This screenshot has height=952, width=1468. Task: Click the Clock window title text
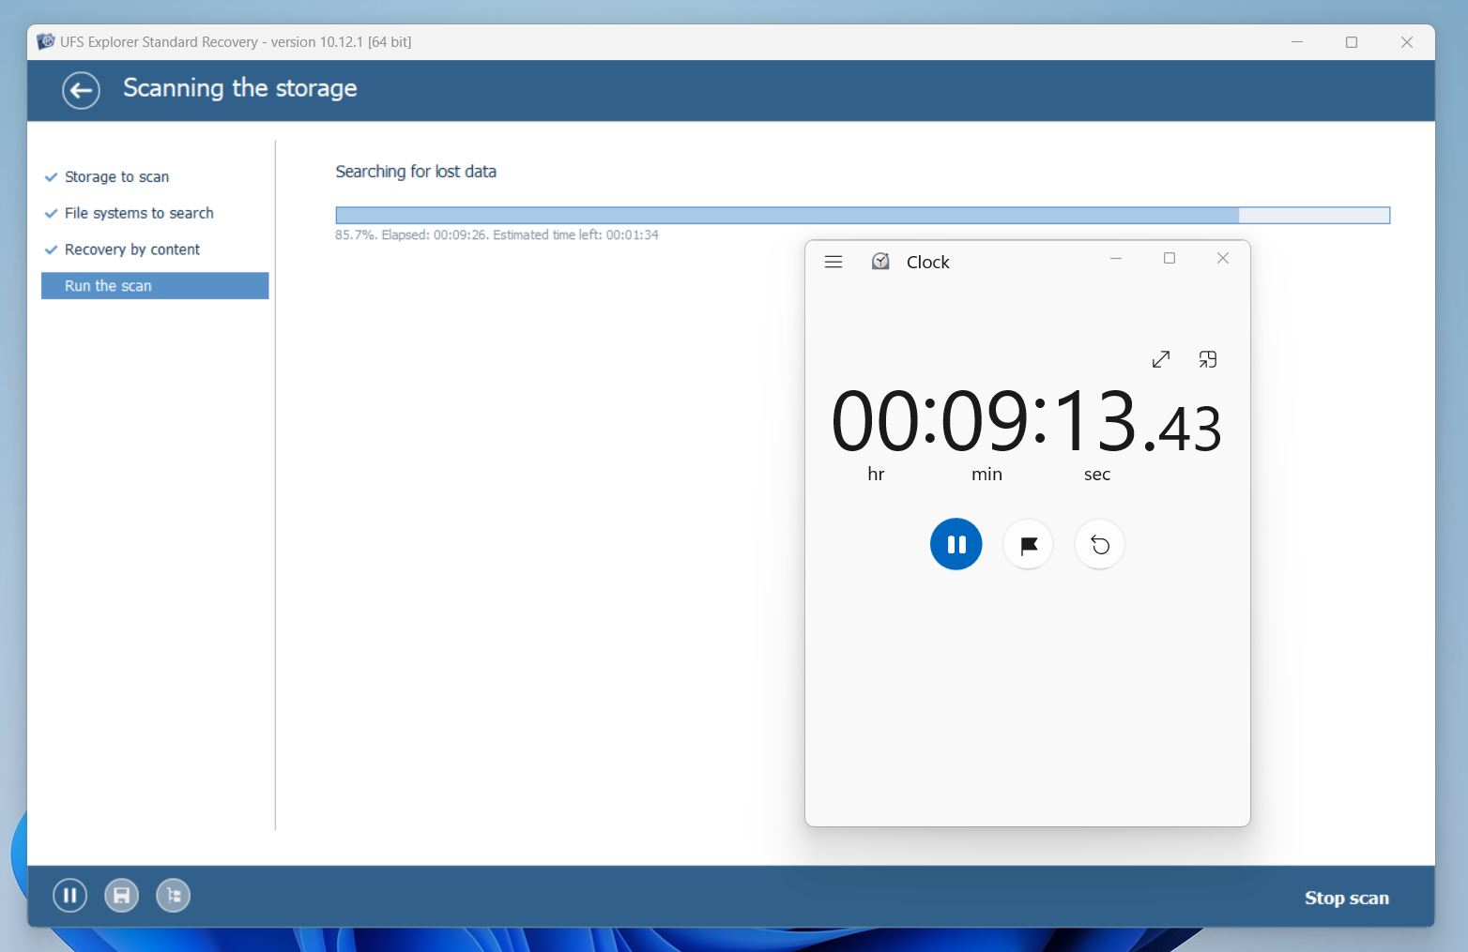(928, 263)
